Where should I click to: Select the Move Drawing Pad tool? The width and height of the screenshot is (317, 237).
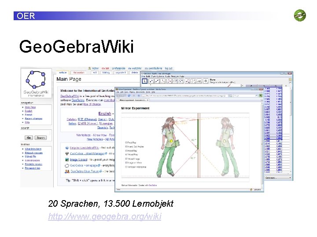point(206,81)
